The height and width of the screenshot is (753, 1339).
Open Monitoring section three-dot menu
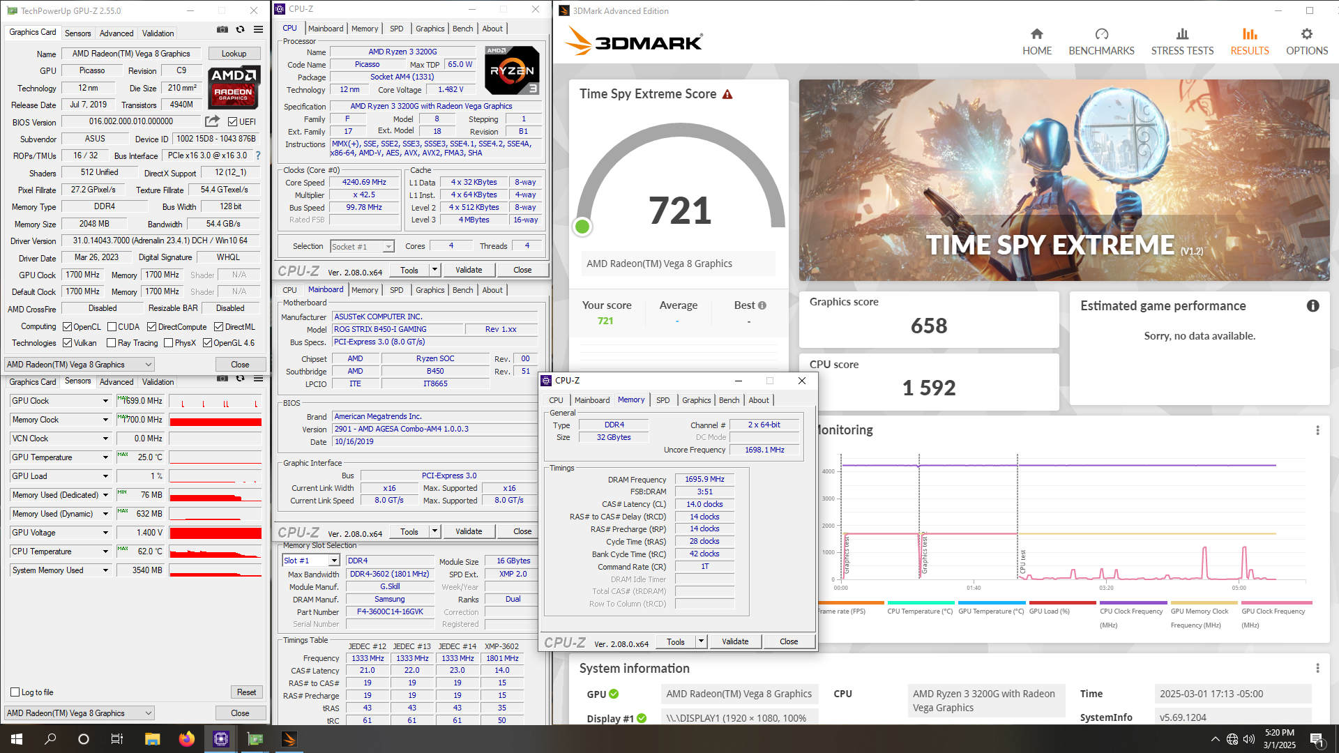pos(1317,430)
